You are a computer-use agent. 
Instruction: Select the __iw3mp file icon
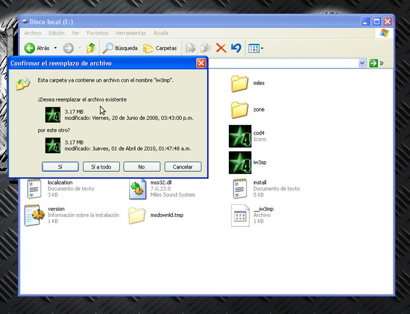pos(240,215)
